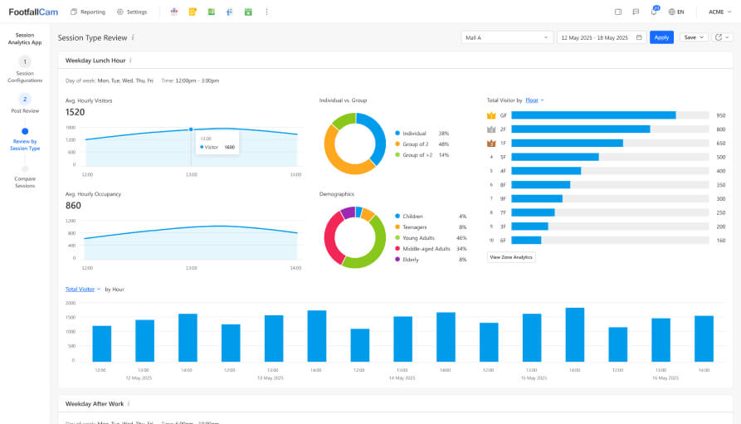Image resolution: width=741 pixels, height=424 pixels.
Task: Click the Avg. Hourly Occupancy value 860
Action: pyautogui.click(x=73, y=206)
